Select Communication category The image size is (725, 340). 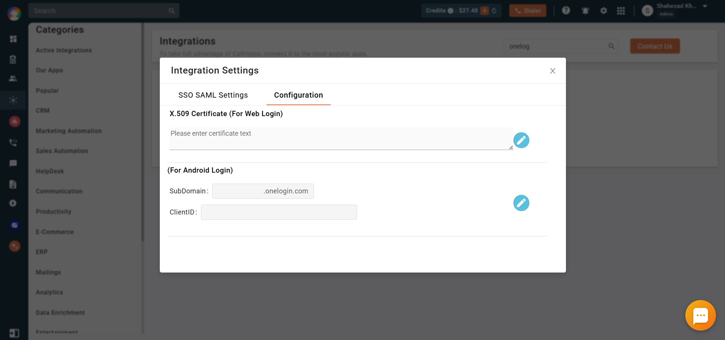click(59, 191)
